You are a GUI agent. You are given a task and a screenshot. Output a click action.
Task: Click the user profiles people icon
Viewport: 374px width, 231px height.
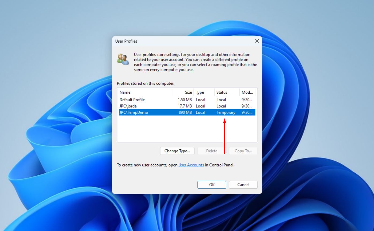coord(123,59)
